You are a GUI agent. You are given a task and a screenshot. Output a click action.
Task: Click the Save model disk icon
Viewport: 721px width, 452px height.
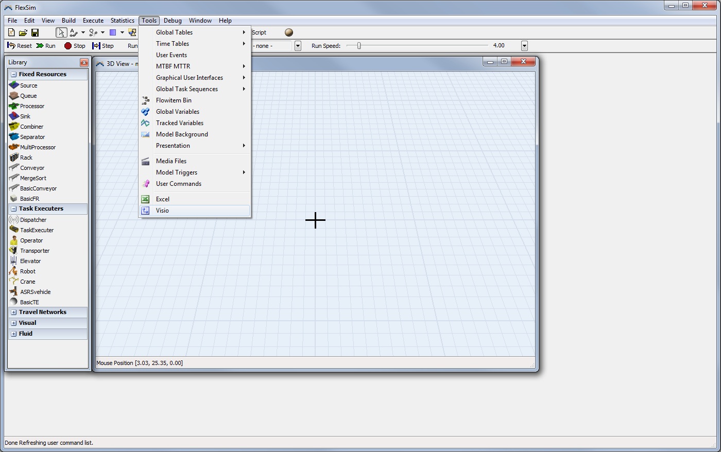(35, 32)
